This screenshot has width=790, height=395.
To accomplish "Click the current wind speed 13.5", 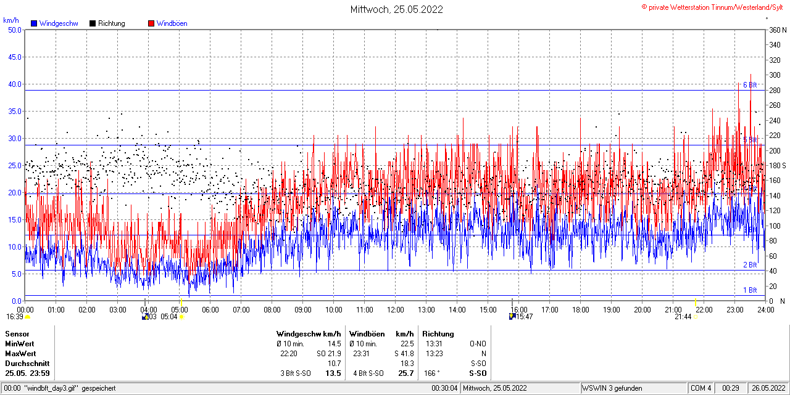I will [333, 373].
